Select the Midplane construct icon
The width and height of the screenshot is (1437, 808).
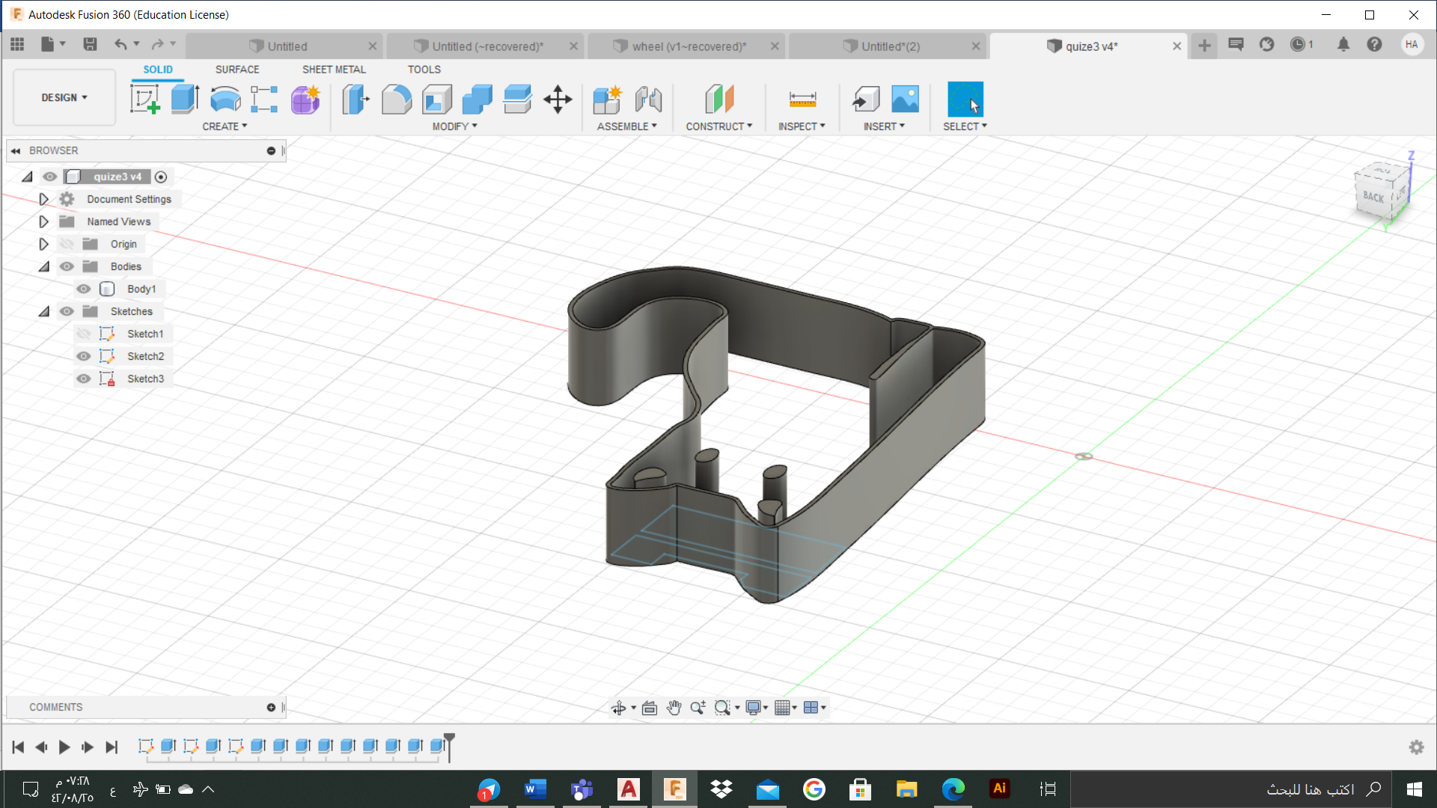719,99
